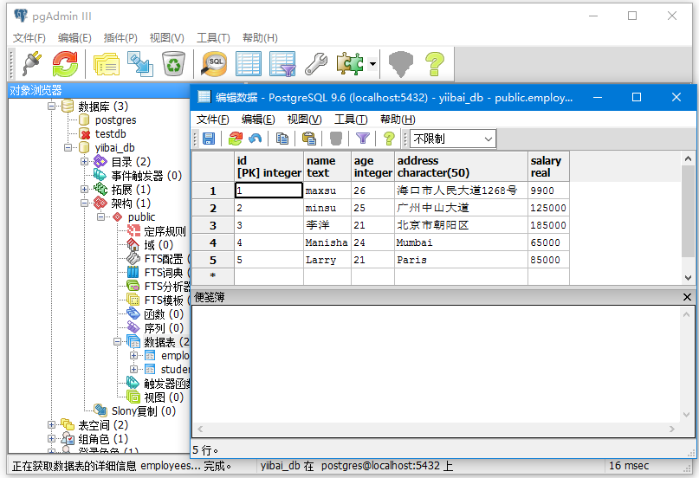Click the salary column header
The image size is (699, 478).
pos(547,166)
